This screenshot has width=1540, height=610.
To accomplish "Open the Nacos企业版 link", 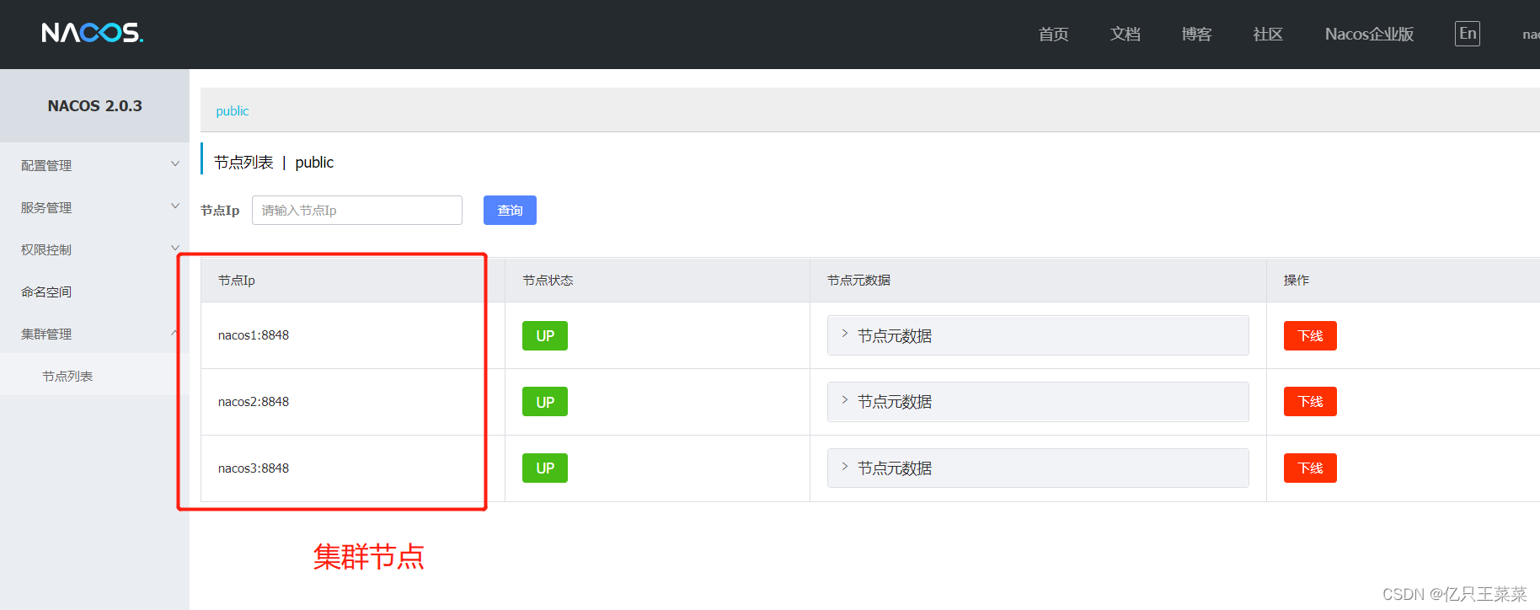I will pyautogui.click(x=1369, y=34).
